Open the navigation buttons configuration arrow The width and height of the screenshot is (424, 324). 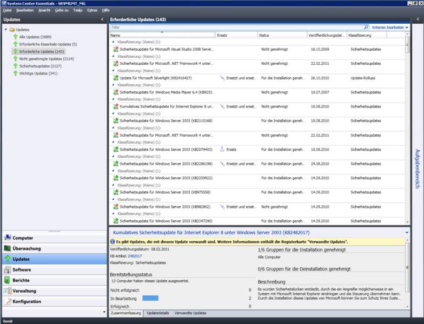(104, 312)
